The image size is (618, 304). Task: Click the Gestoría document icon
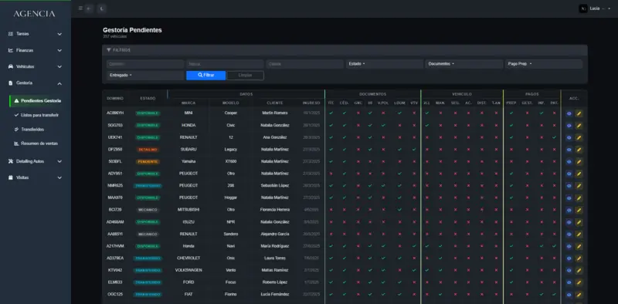(x=11, y=83)
